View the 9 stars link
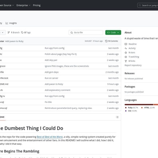Screen dimensions: 158x158 (x=132, y=53)
